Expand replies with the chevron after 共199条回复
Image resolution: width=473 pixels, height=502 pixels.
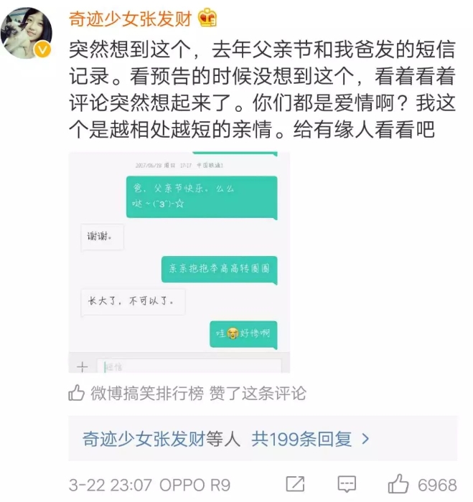365,439
